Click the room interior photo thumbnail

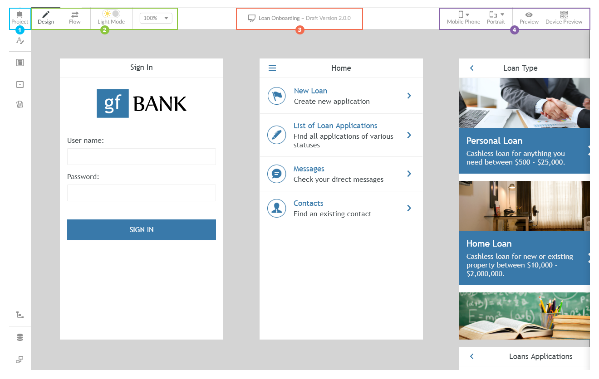(x=525, y=206)
